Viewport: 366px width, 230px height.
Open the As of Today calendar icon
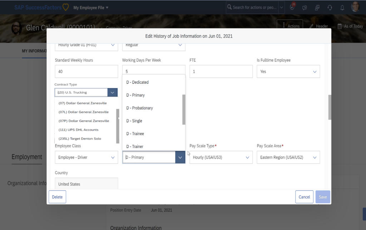pyautogui.click(x=340, y=26)
